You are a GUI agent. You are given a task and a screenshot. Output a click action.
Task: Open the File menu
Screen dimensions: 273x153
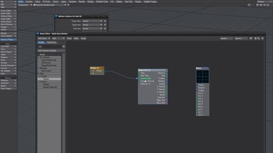8,2
